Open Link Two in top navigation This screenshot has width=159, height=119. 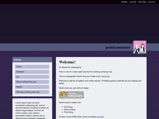point(132,2)
